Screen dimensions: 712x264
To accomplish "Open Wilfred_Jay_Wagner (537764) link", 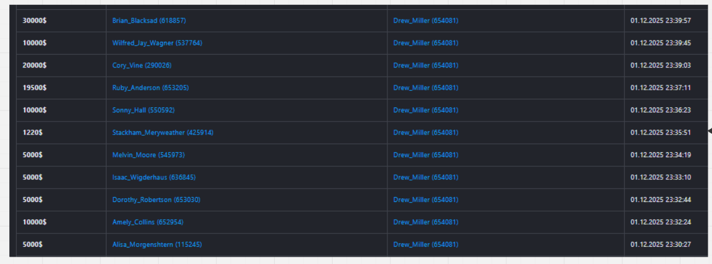I will point(156,43).
